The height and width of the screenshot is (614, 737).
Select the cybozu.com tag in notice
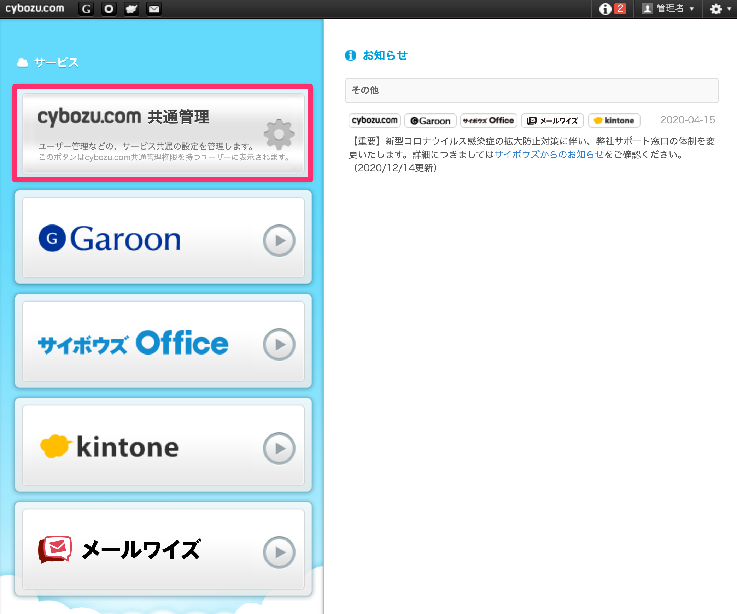[x=375, y=121]
